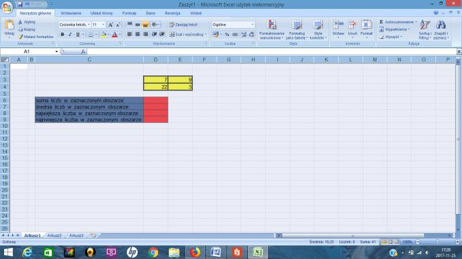Copy selection with Kopiuj

tap(27, 29)
